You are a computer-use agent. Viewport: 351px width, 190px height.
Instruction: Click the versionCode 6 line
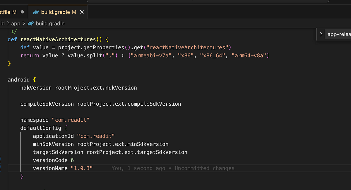[53, 160]
